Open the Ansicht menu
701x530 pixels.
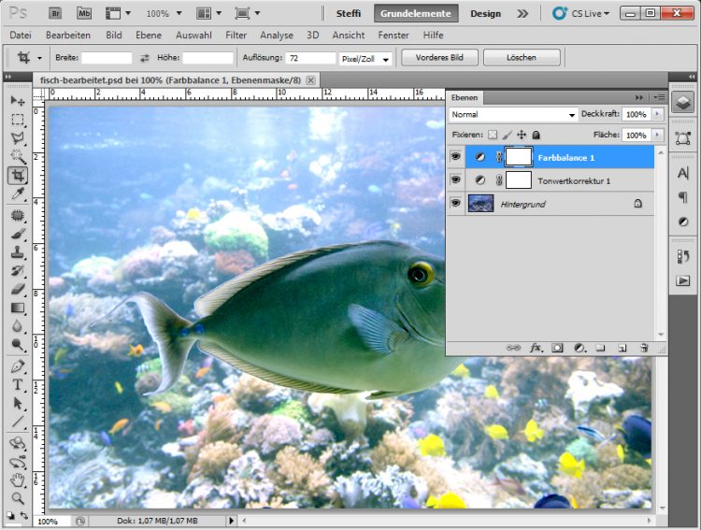[349, 35]
